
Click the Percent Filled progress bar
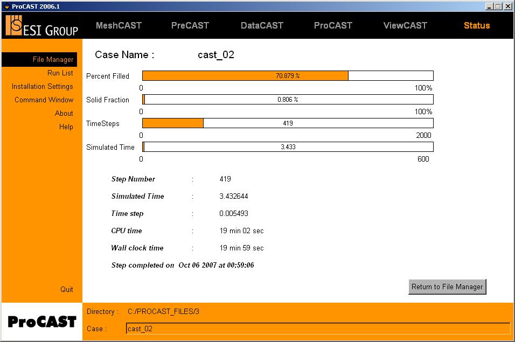(x=287, y=75)
